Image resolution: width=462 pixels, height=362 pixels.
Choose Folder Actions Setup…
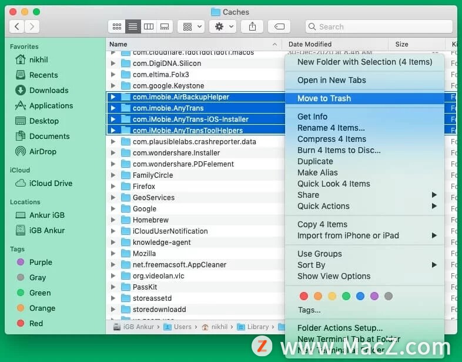(x=365, y=328)
